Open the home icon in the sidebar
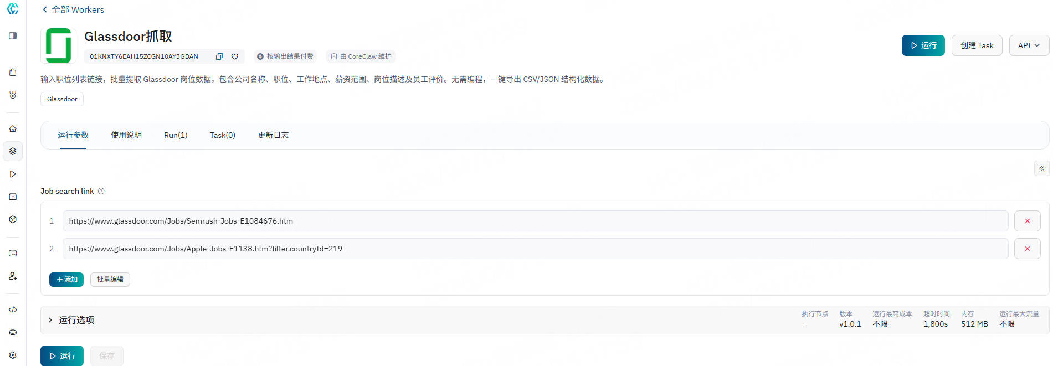The height and width of the screenshot is (366, 1053). 13,128
